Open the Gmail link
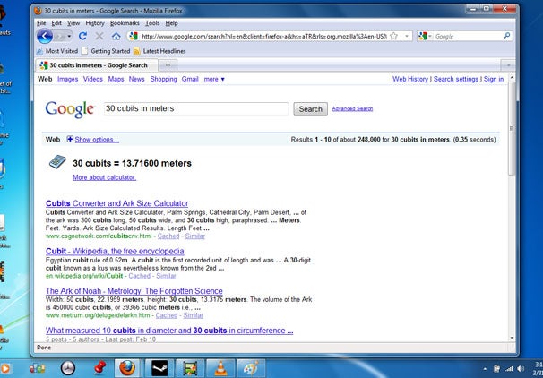 190,79
